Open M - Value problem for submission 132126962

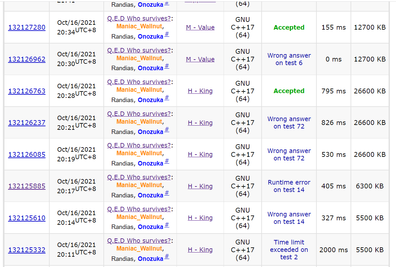200,59
